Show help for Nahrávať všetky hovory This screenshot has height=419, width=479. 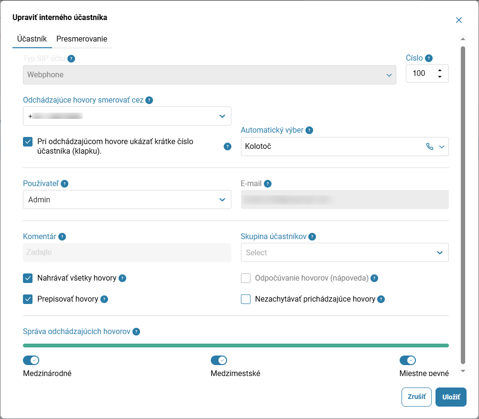click(122, 278)
